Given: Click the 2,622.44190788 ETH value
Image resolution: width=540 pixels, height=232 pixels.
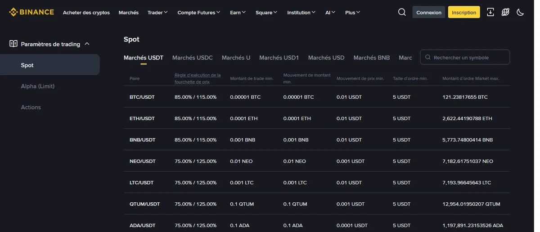Looking at the screenshot, I should click(x=467, y=118).
